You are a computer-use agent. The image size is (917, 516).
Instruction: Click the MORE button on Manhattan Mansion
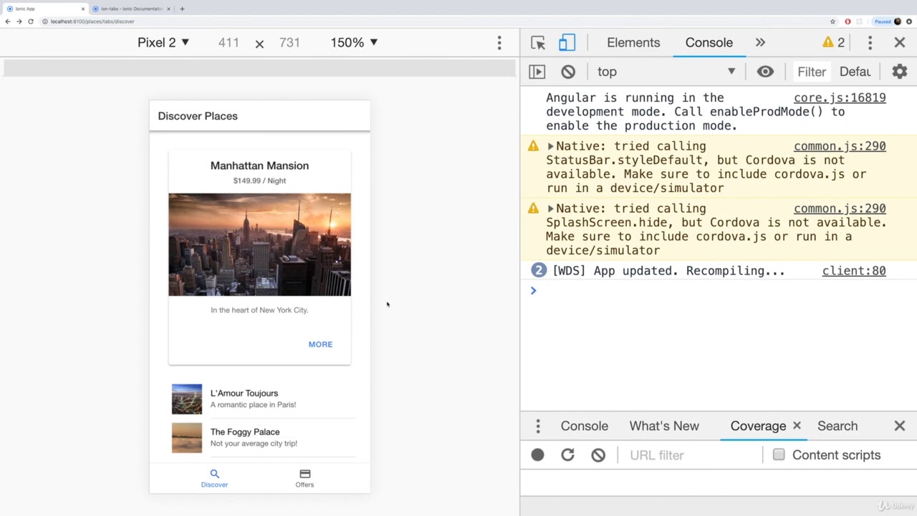[x=320, y=345]
